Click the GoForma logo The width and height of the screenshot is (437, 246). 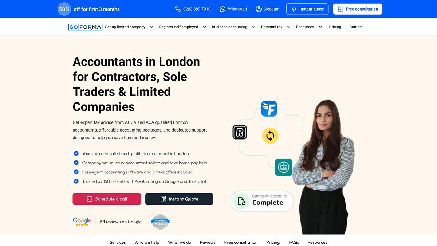click(85, 27)
